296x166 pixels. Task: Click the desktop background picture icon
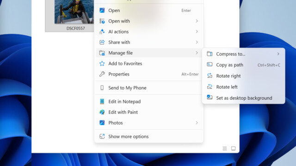point(210,97)
